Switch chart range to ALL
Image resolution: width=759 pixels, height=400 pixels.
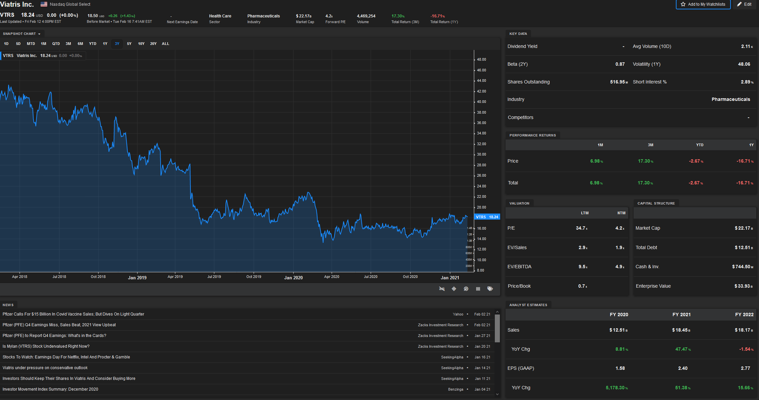tap(165, 44)
